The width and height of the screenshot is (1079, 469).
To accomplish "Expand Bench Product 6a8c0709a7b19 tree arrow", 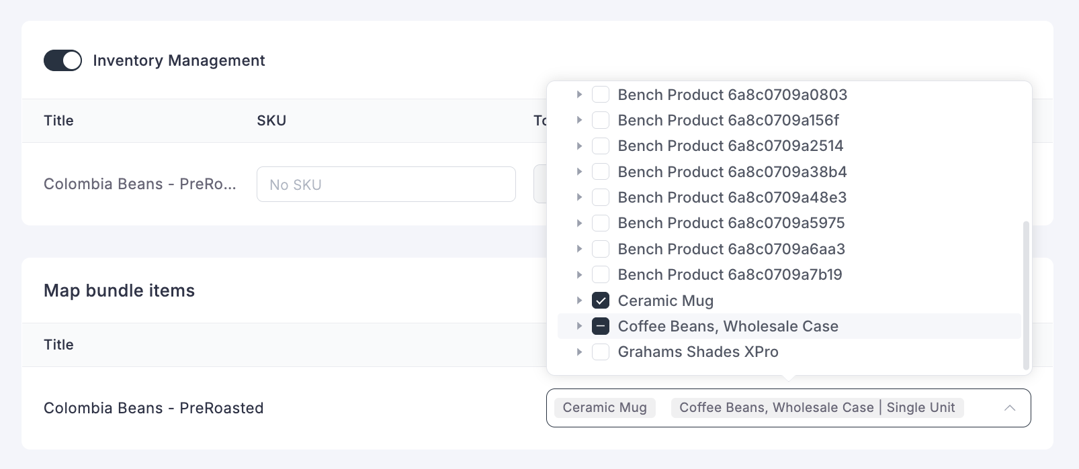I will [x=579, y=274].
